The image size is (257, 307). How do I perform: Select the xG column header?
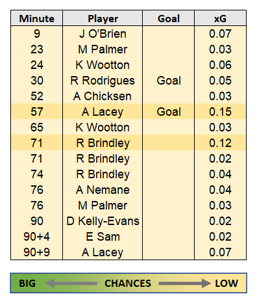[220, 18]
